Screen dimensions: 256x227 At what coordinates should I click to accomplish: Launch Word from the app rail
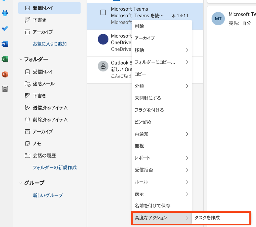tap(5, 44)
